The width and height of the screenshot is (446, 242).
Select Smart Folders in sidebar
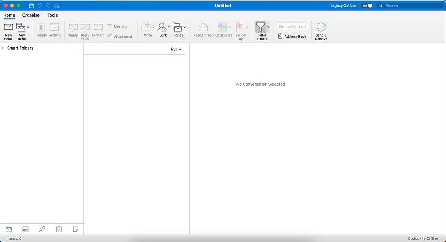(x=20, y=48)
